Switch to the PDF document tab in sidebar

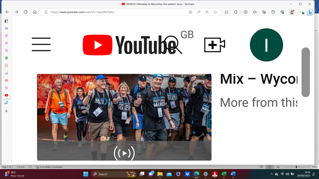(6, 66)
